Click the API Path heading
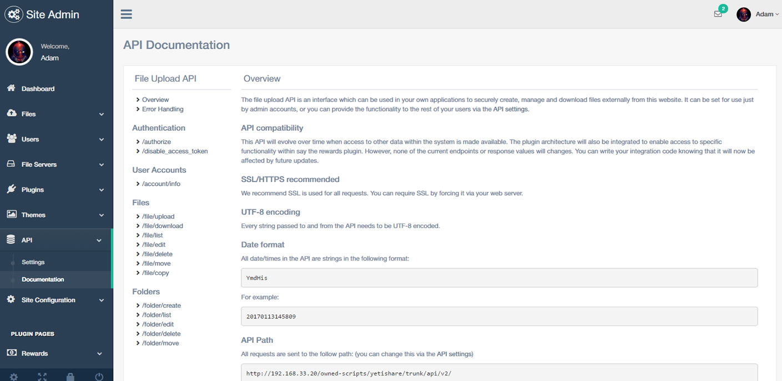Viewport: 782px width, 381px height. [x=257, y=340]
